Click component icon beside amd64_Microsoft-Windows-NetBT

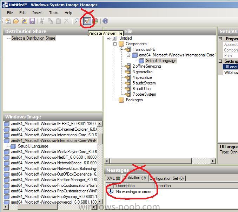7,157
